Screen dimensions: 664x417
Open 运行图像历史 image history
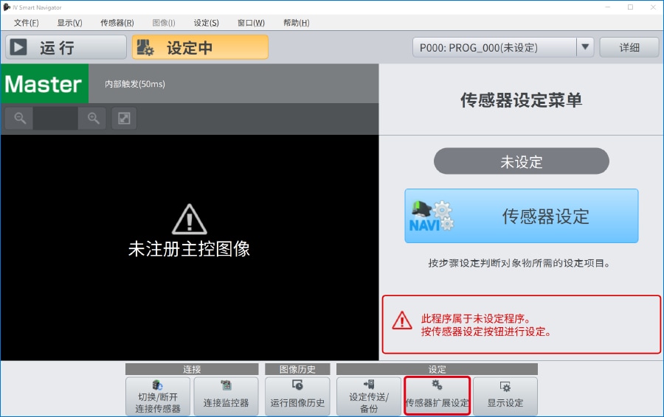(x=297, y=396)
